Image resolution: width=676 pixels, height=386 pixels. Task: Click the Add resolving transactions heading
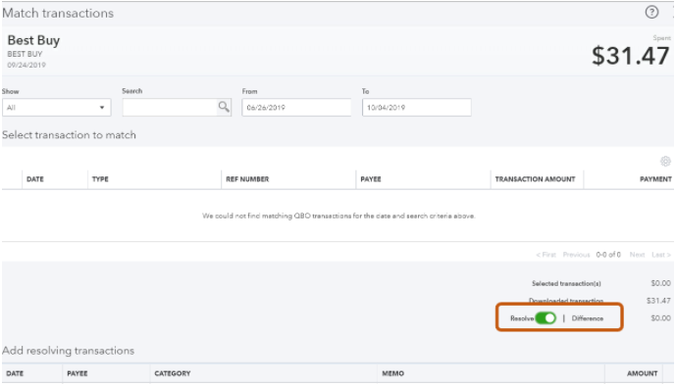pyautogui.click(x=68, y=351)
